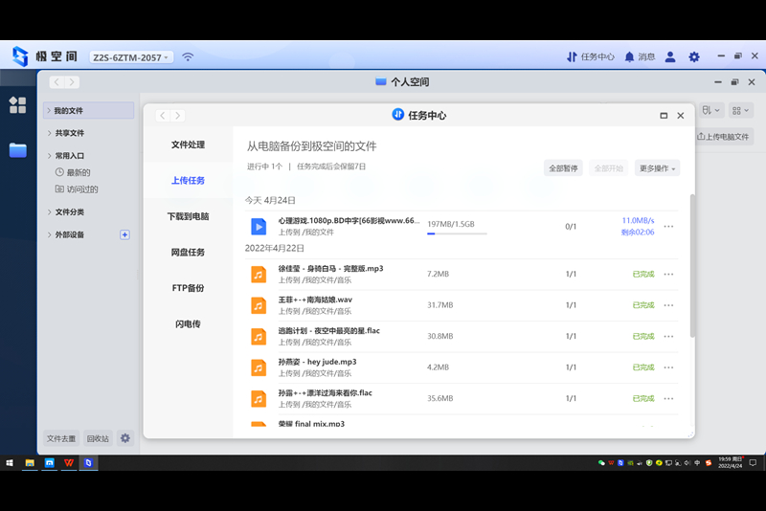This screenshot has height=511, width=766.
Task: Open more options for 王菲+-+南海姑娘.wav row
Action: pos(668,305)
